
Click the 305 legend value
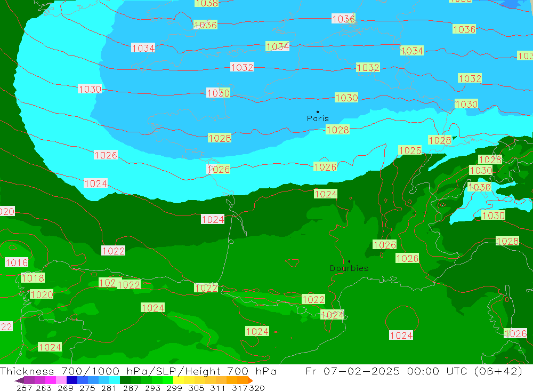click(x=195, y=388)
